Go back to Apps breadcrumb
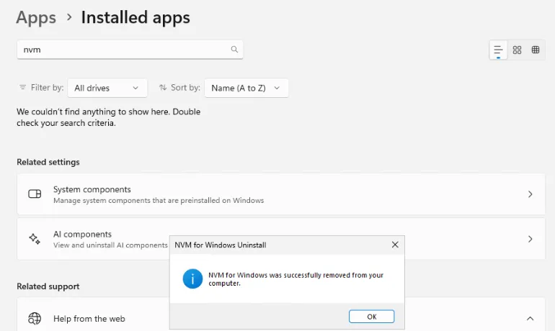The height and width of the screenshot is (331, 555). (x=36, y=18)
